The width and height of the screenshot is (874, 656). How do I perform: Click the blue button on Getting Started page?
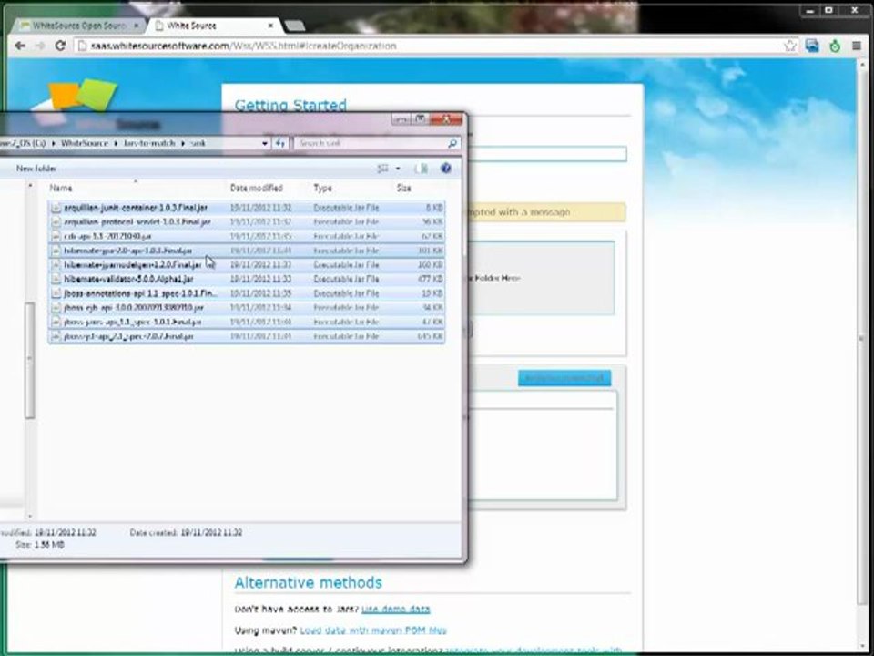pyautogui.click(x=564, y=378)
